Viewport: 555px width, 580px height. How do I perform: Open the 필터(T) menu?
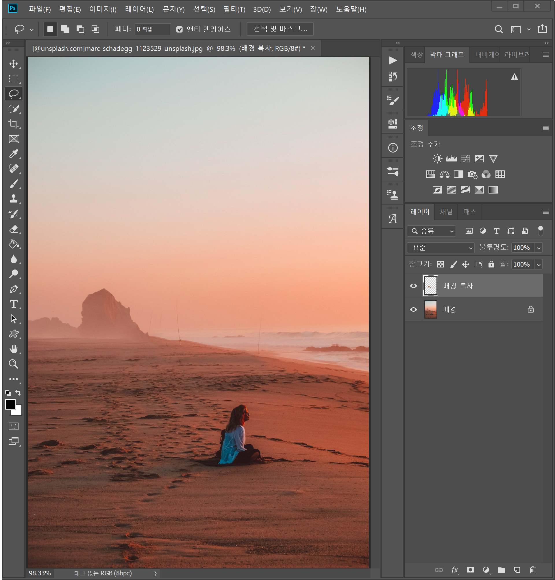point(234,10)
